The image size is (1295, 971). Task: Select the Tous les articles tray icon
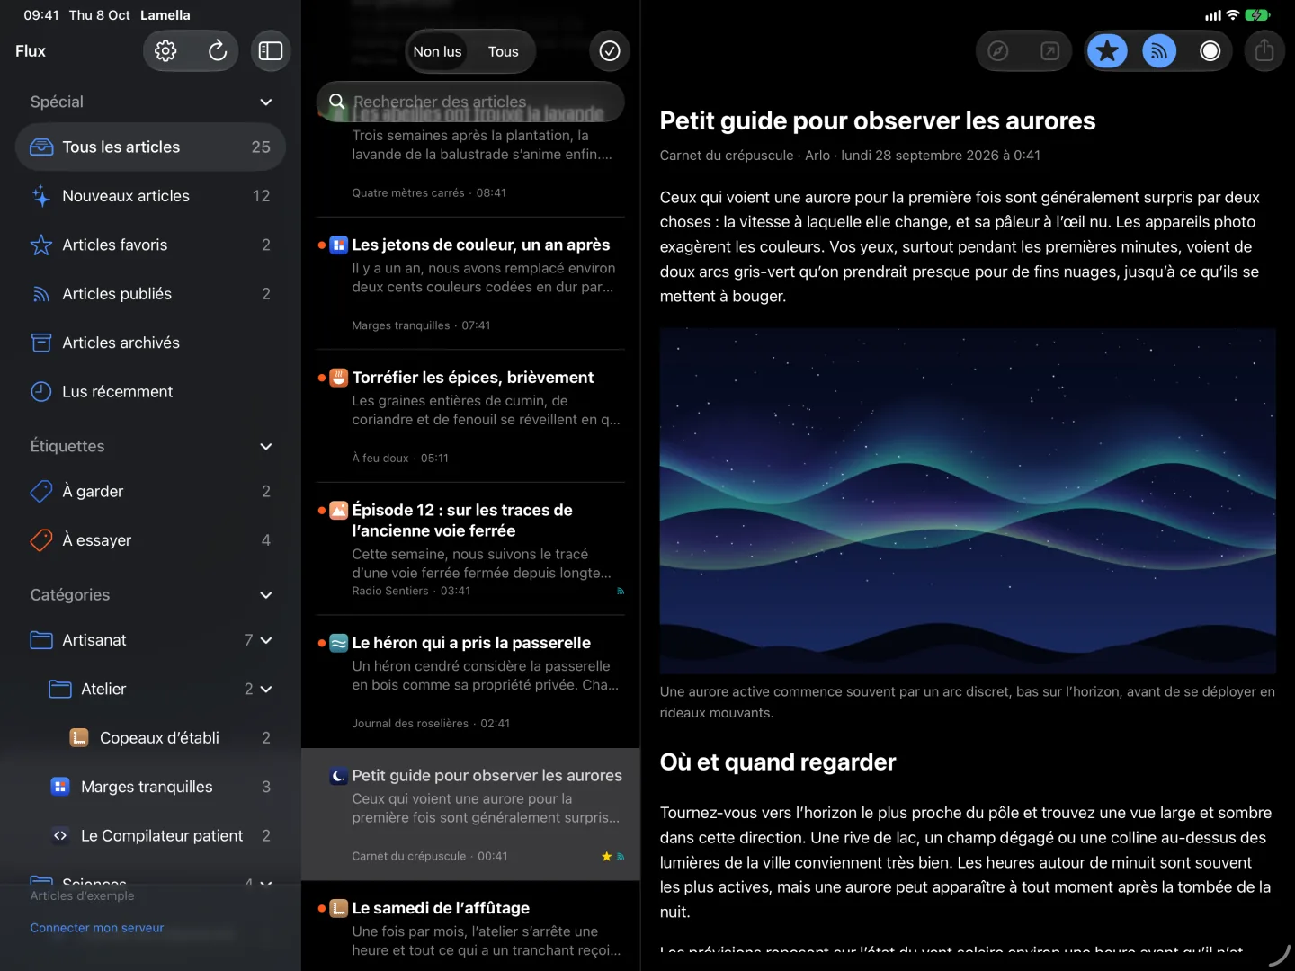[41, 147]
